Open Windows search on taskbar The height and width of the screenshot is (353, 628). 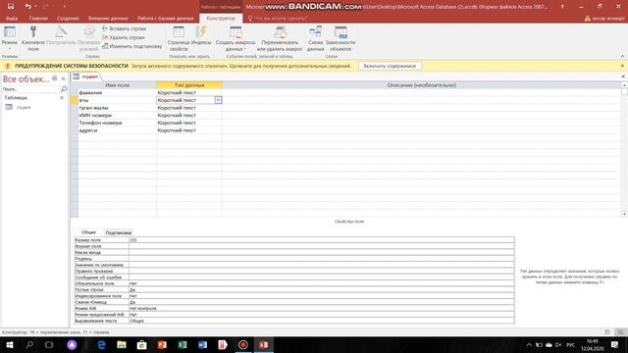coord(29,344)
